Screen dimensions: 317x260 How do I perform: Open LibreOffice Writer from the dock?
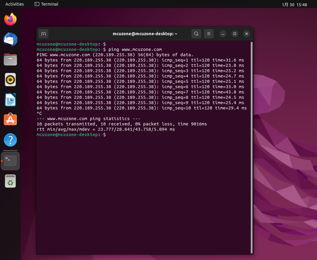(x=10, y=100)
